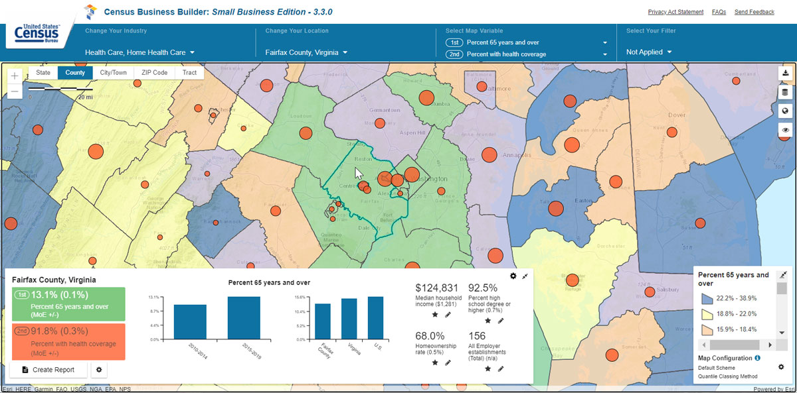This screenshot has width=797, height=393.
Task: Click the globe basemap icon
Action: (x=786, y=111)
